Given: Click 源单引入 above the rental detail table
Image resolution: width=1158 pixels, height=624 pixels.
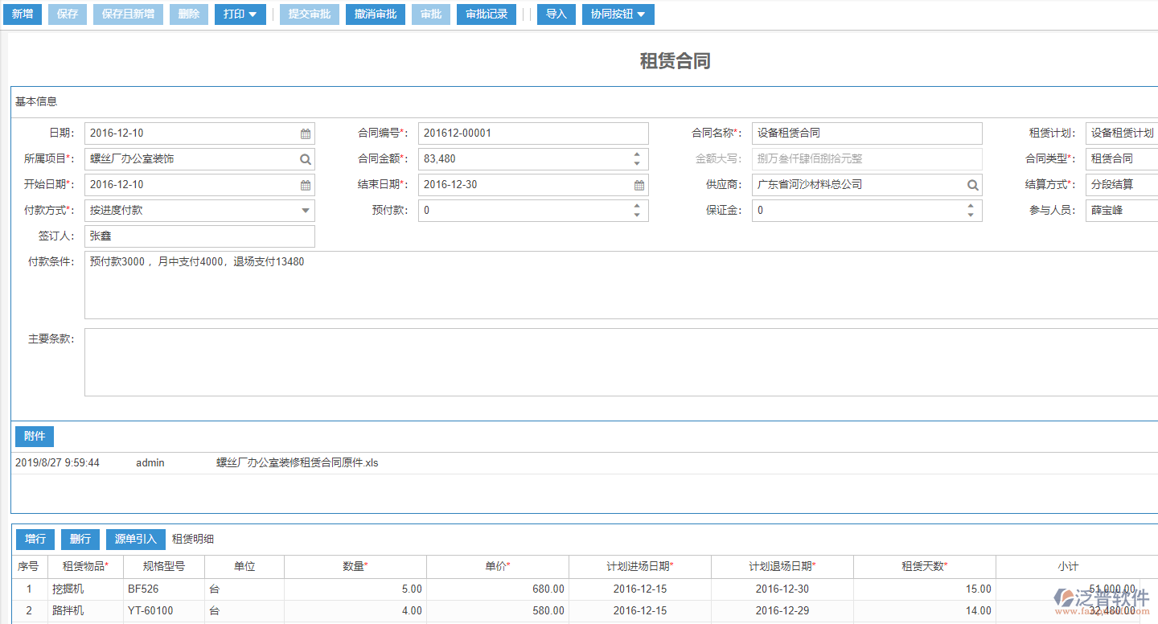Looking at the screenshot, I should click(x=135, y=539).
